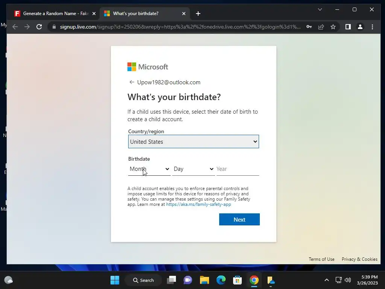
Task: Open the Country/region dropdown
Action: (x=194, y=141)
